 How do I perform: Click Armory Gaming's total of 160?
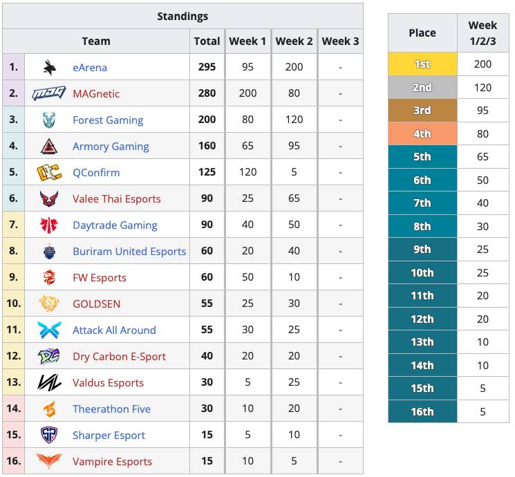coord(207,146)
